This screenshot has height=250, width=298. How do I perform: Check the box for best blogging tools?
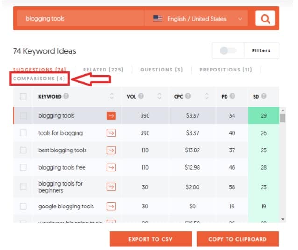(x=23, y=150)
